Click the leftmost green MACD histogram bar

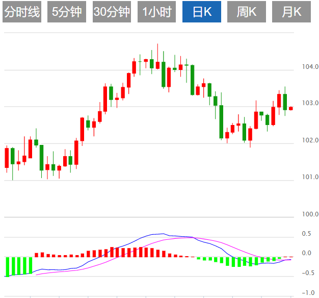coord(8,267)
